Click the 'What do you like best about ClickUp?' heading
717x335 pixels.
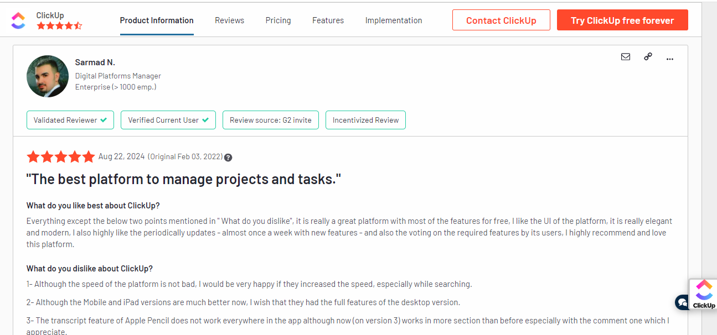pos(93,206)
